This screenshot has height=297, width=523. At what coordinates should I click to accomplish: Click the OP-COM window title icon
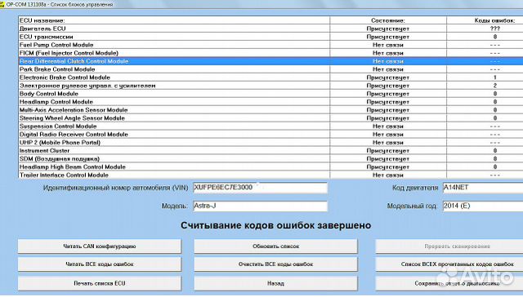pos(2,5)
